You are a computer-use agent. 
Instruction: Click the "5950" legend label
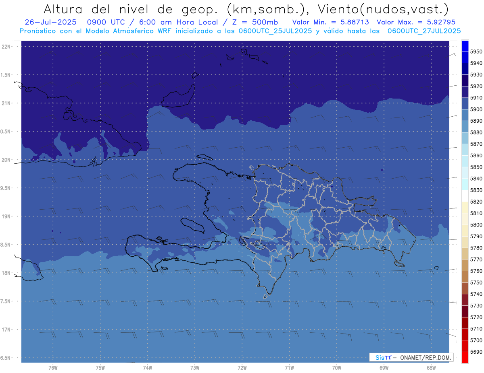(x=476, y=52)
